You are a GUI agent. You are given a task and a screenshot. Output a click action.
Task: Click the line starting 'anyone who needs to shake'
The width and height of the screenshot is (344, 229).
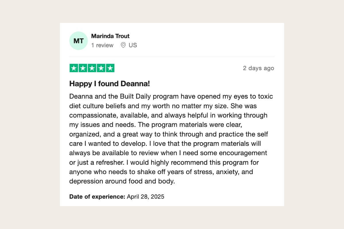(x=161, y=172)
